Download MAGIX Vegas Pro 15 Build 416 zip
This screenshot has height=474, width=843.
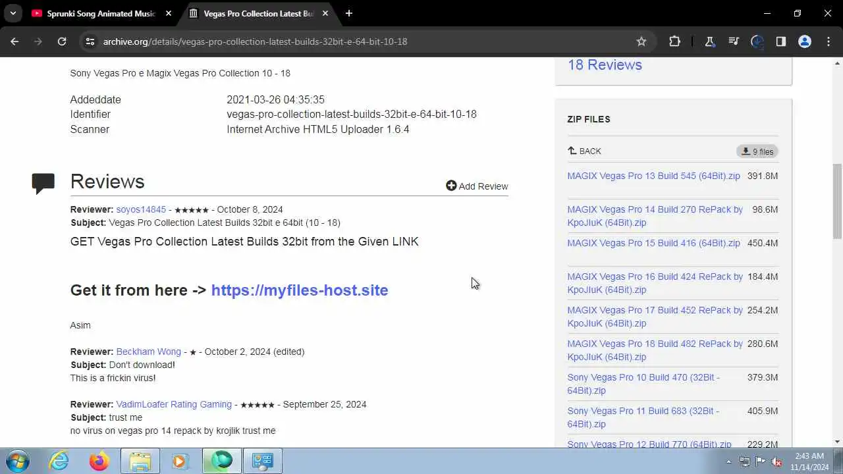click(653, 243)
